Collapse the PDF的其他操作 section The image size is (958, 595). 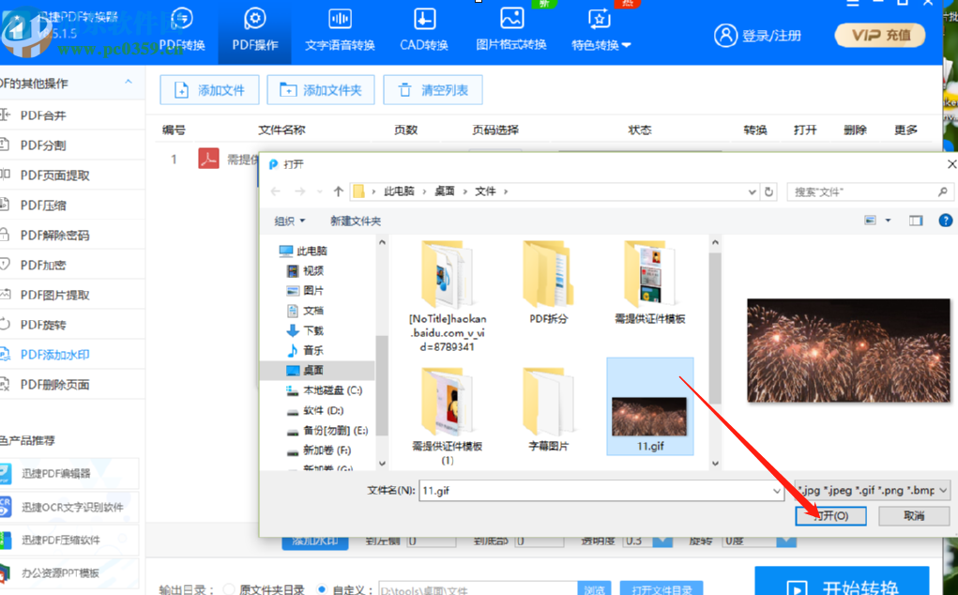[129, 83]
